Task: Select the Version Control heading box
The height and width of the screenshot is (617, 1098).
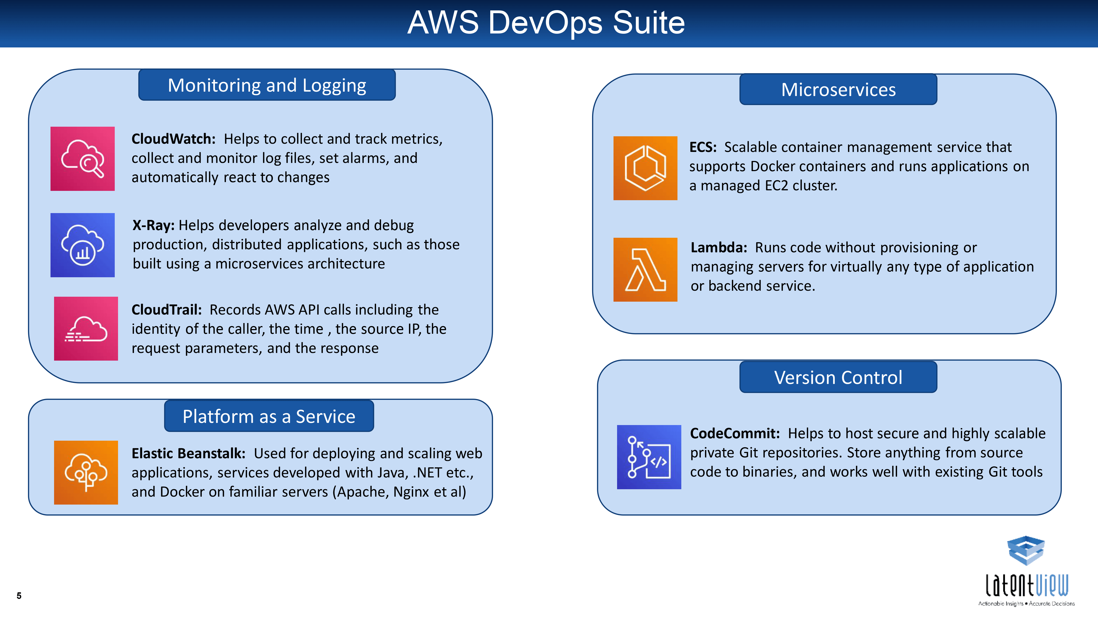Action: point(838,377)
